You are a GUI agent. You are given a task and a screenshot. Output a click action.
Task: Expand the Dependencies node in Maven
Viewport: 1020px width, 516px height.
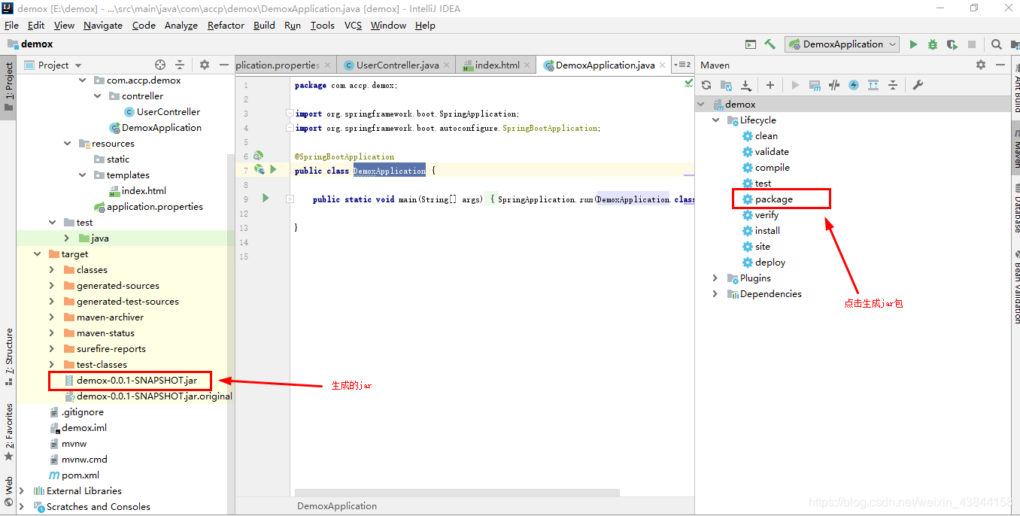pos(715,294)
